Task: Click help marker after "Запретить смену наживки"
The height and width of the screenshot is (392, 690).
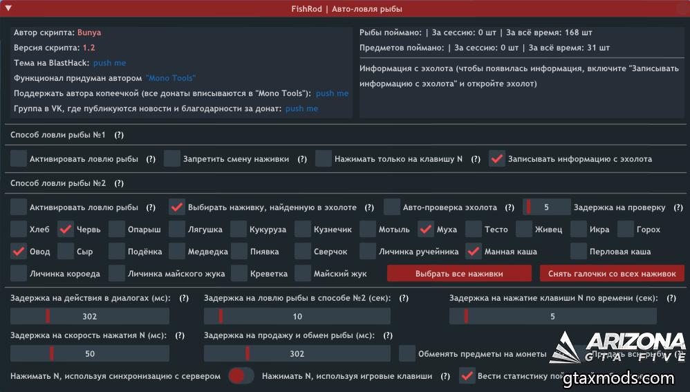Action: [302, 159]
